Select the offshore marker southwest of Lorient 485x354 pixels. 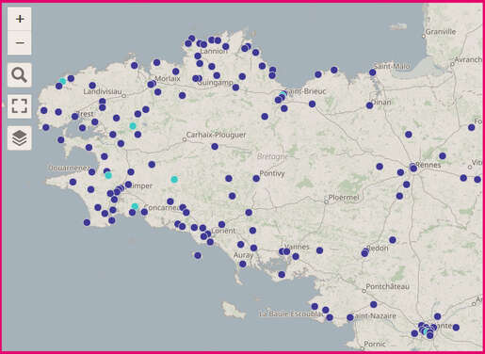click(198, 255)
